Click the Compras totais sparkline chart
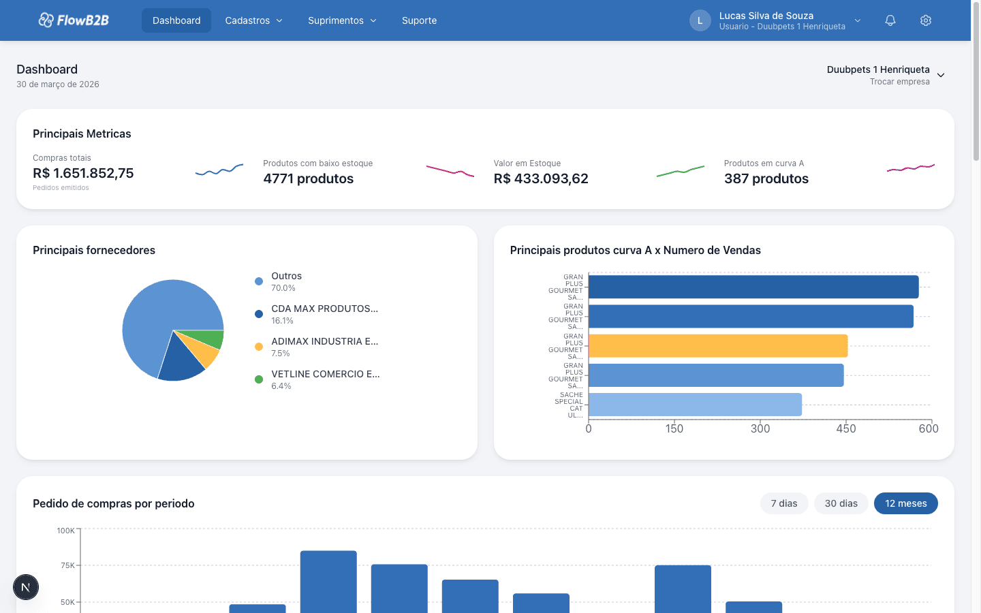981x613 pixels. point(219,170)
